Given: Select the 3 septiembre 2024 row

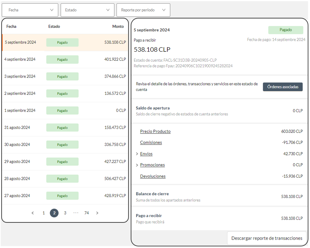Looking at the screenshot, I should [65, 77].
